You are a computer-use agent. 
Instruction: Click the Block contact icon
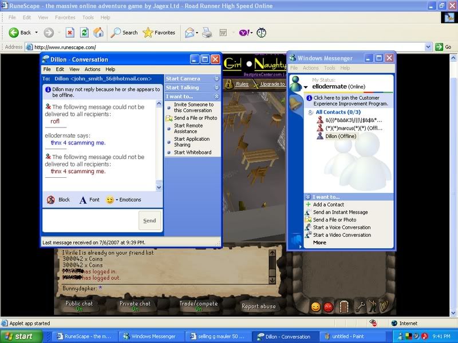click(x=51, y=200)
